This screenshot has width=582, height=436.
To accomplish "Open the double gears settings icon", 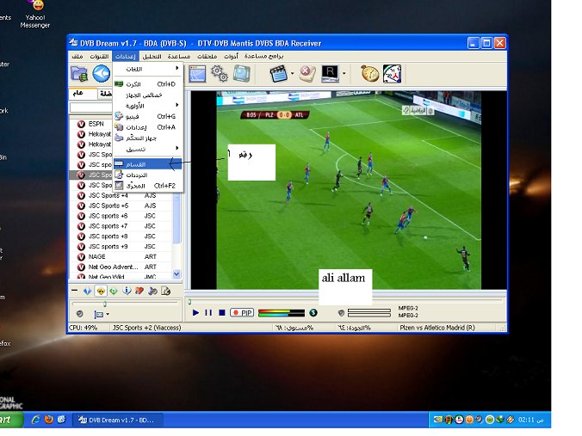I will tap(220, 73).
